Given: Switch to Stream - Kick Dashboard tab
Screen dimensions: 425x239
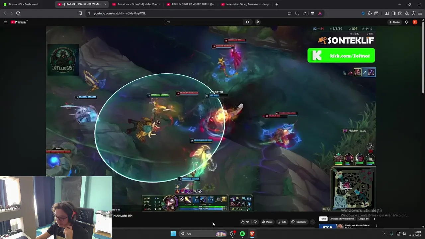Looking at the screenshot, I should pos(27,4).
